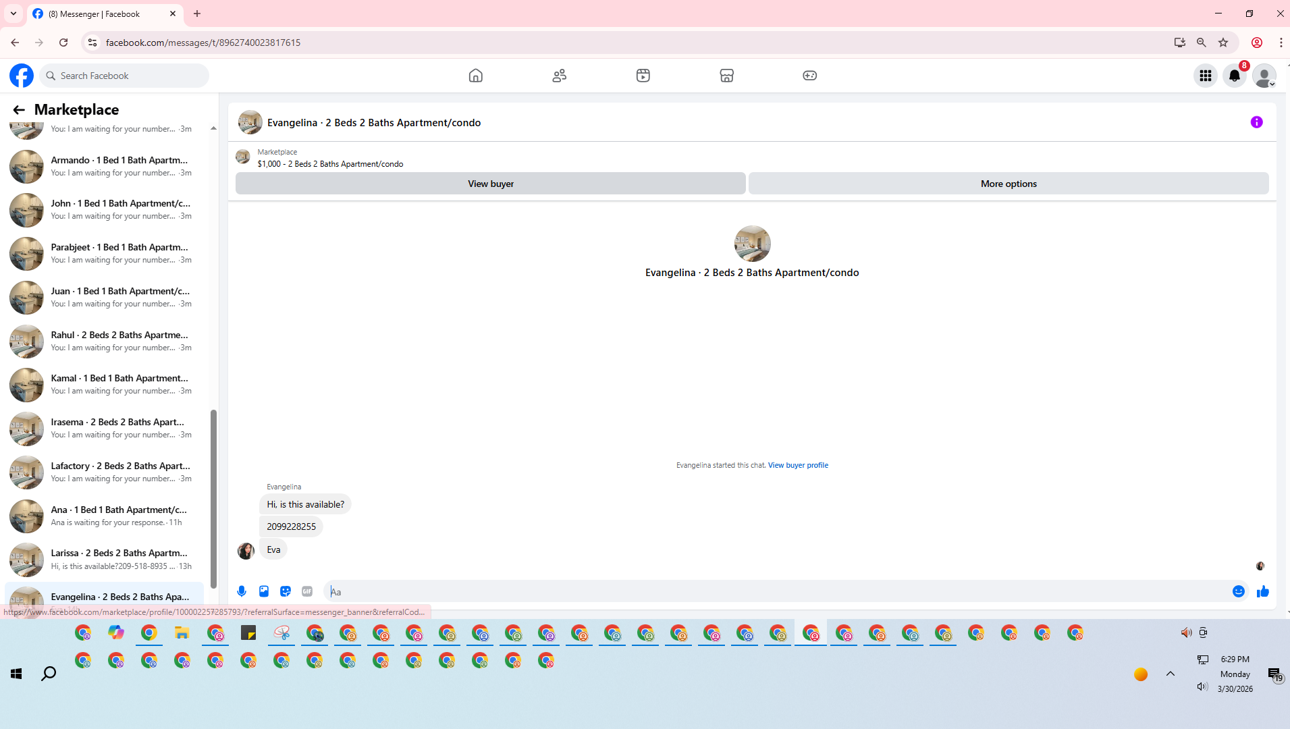Bookmark this page with the star
1290x729 pixels.
pos(1223,43)
